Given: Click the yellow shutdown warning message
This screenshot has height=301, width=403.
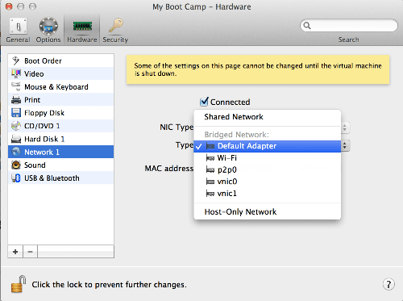Looking at the screenshot, I should [258, 69].
